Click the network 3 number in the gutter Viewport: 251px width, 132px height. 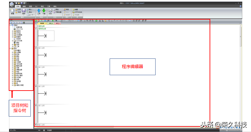point(36,67)
